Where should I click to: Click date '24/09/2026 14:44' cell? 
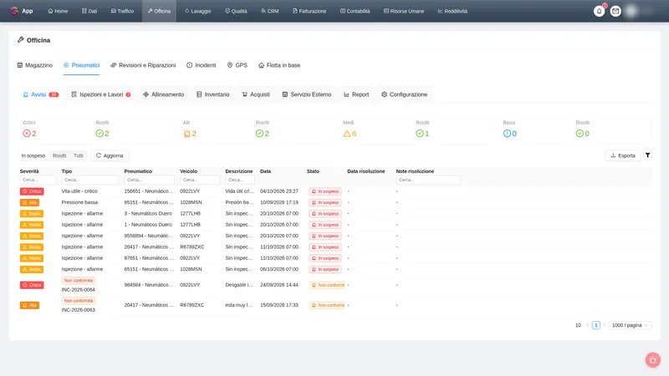tap(279, 285)
